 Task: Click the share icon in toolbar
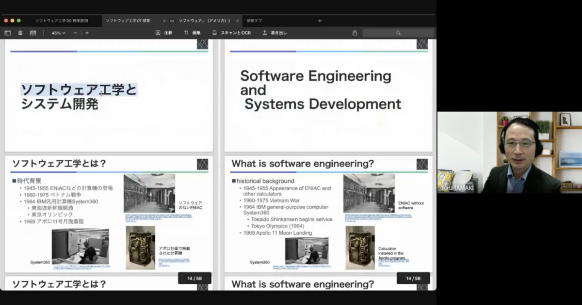point(355,33)
